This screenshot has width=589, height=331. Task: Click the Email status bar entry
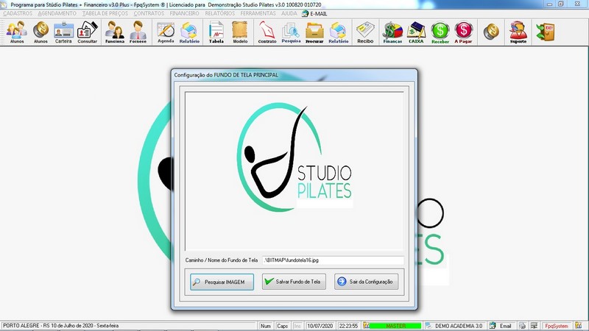(x=505, y=326)
